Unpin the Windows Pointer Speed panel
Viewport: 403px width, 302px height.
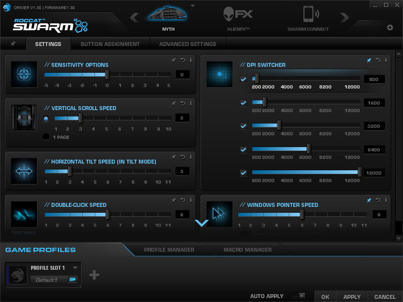pyautogui.click(x=369, y=200)
